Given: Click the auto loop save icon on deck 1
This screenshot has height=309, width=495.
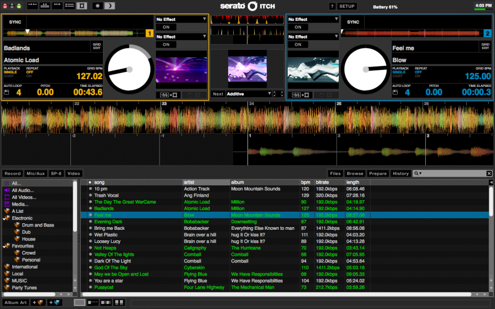Looking at the screenshot, I should pos(7,92).
